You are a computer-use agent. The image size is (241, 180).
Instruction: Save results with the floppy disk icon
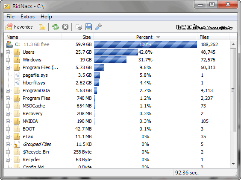click(88, 27)
